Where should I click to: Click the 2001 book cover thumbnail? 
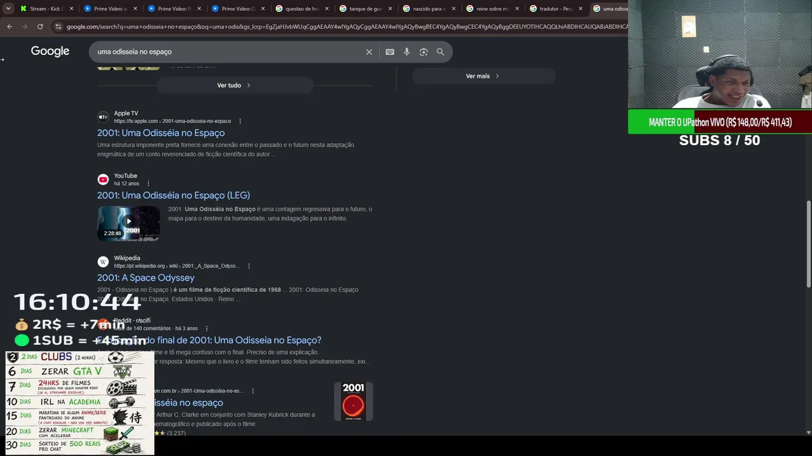353,402
